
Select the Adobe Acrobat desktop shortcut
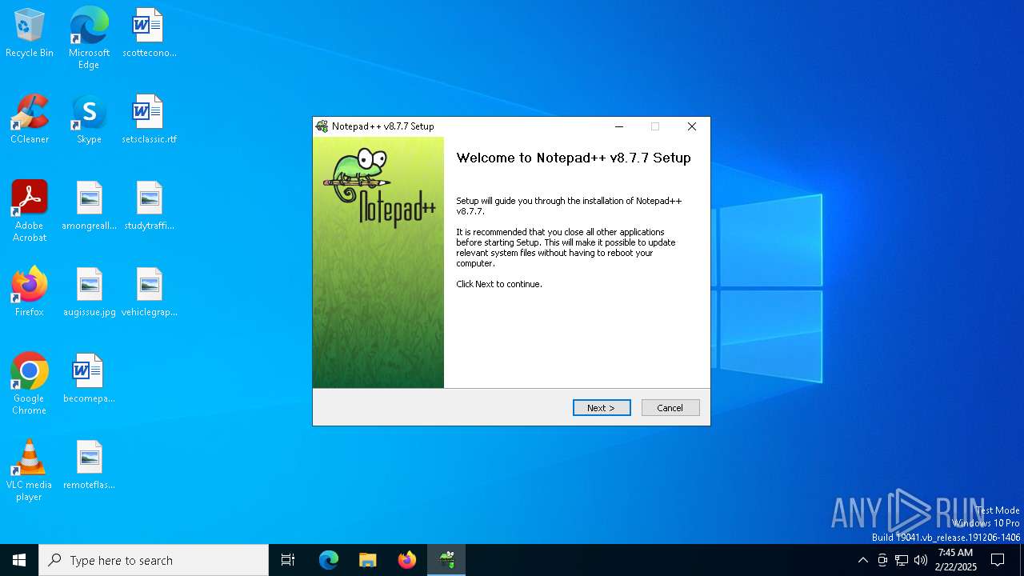[30, 211]
